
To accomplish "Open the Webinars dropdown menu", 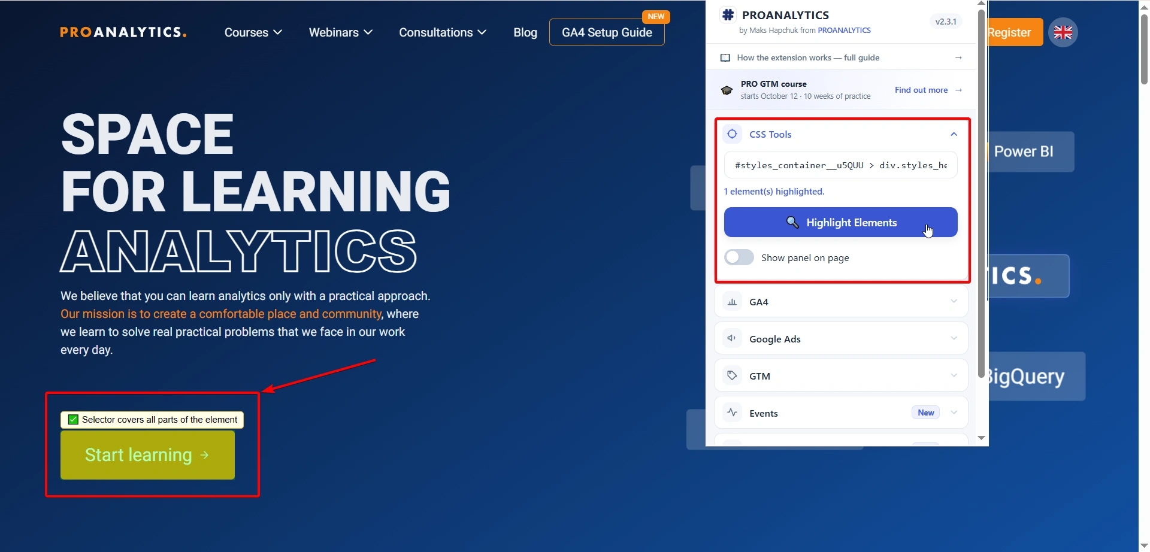I will (340, 32).
